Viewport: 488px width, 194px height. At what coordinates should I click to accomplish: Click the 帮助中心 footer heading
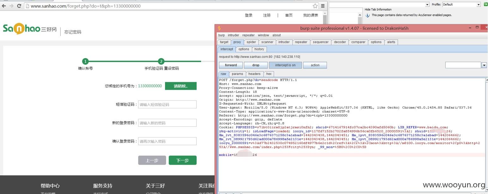coord(50,186)
